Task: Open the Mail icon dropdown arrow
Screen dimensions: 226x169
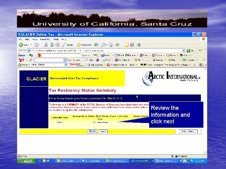Action: point(106,45)
